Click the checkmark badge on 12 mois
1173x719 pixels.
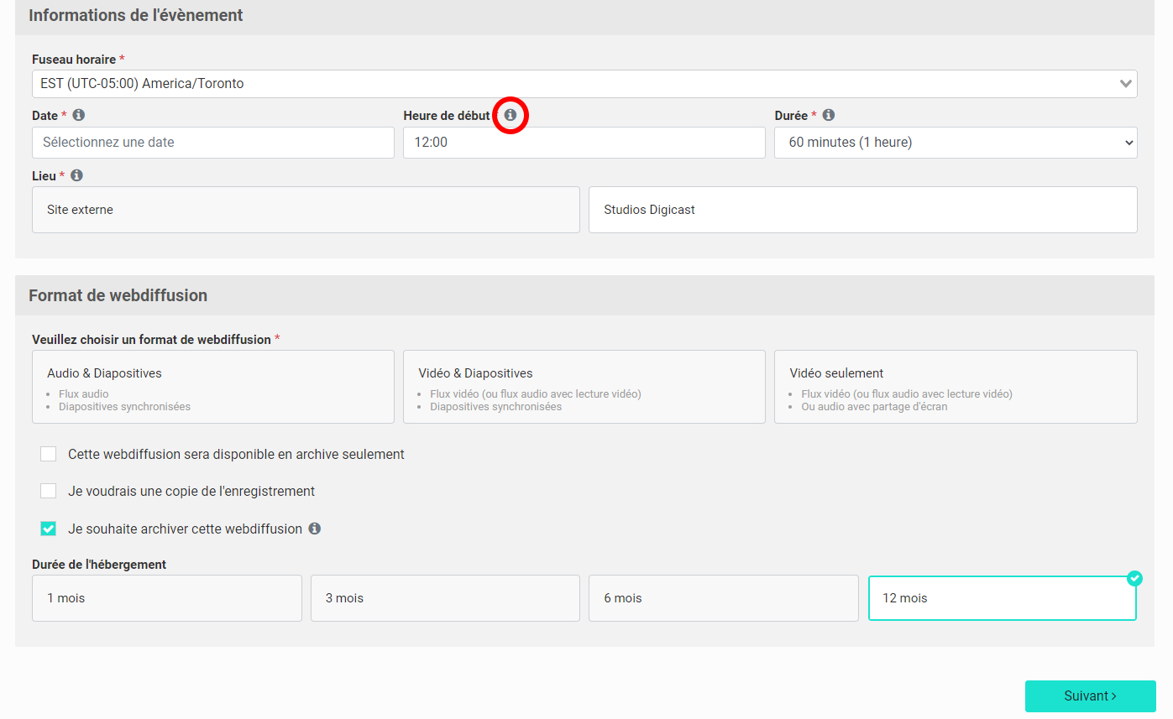(x=1134, y=578)
